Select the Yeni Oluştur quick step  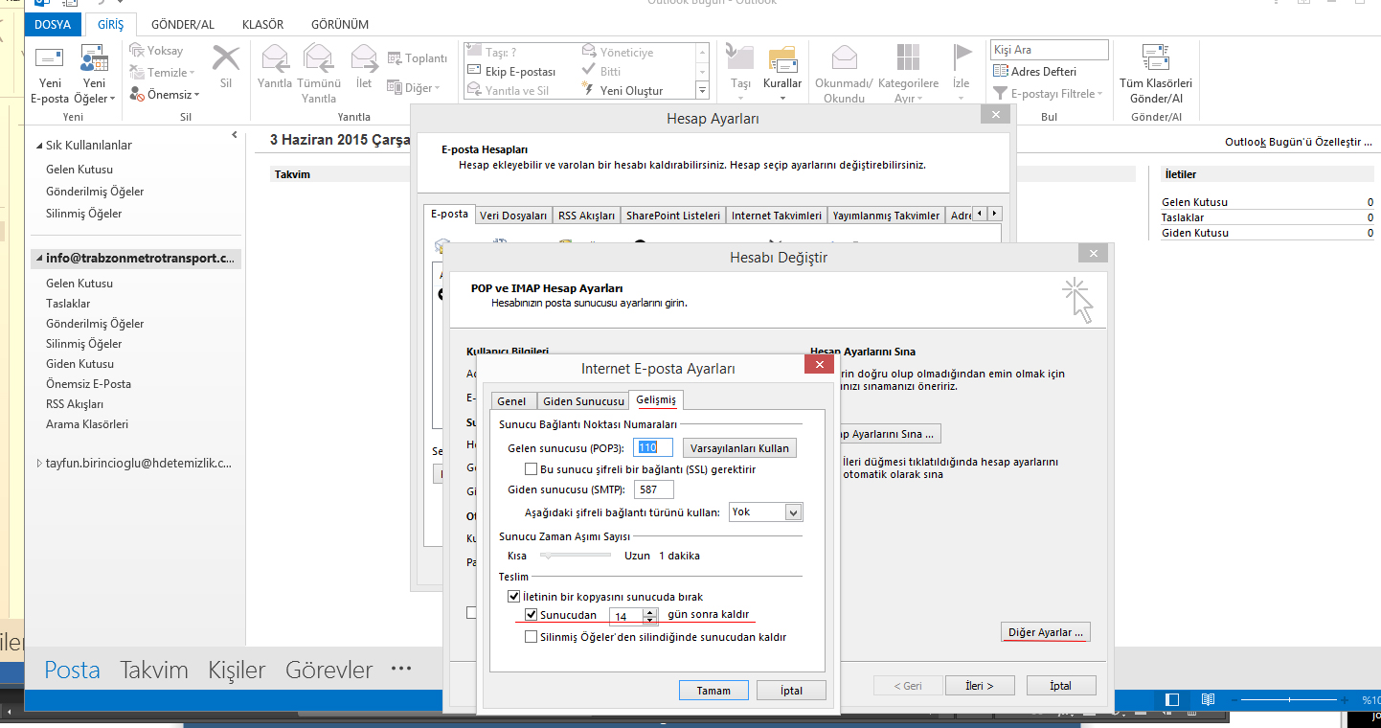pos(623,91)
